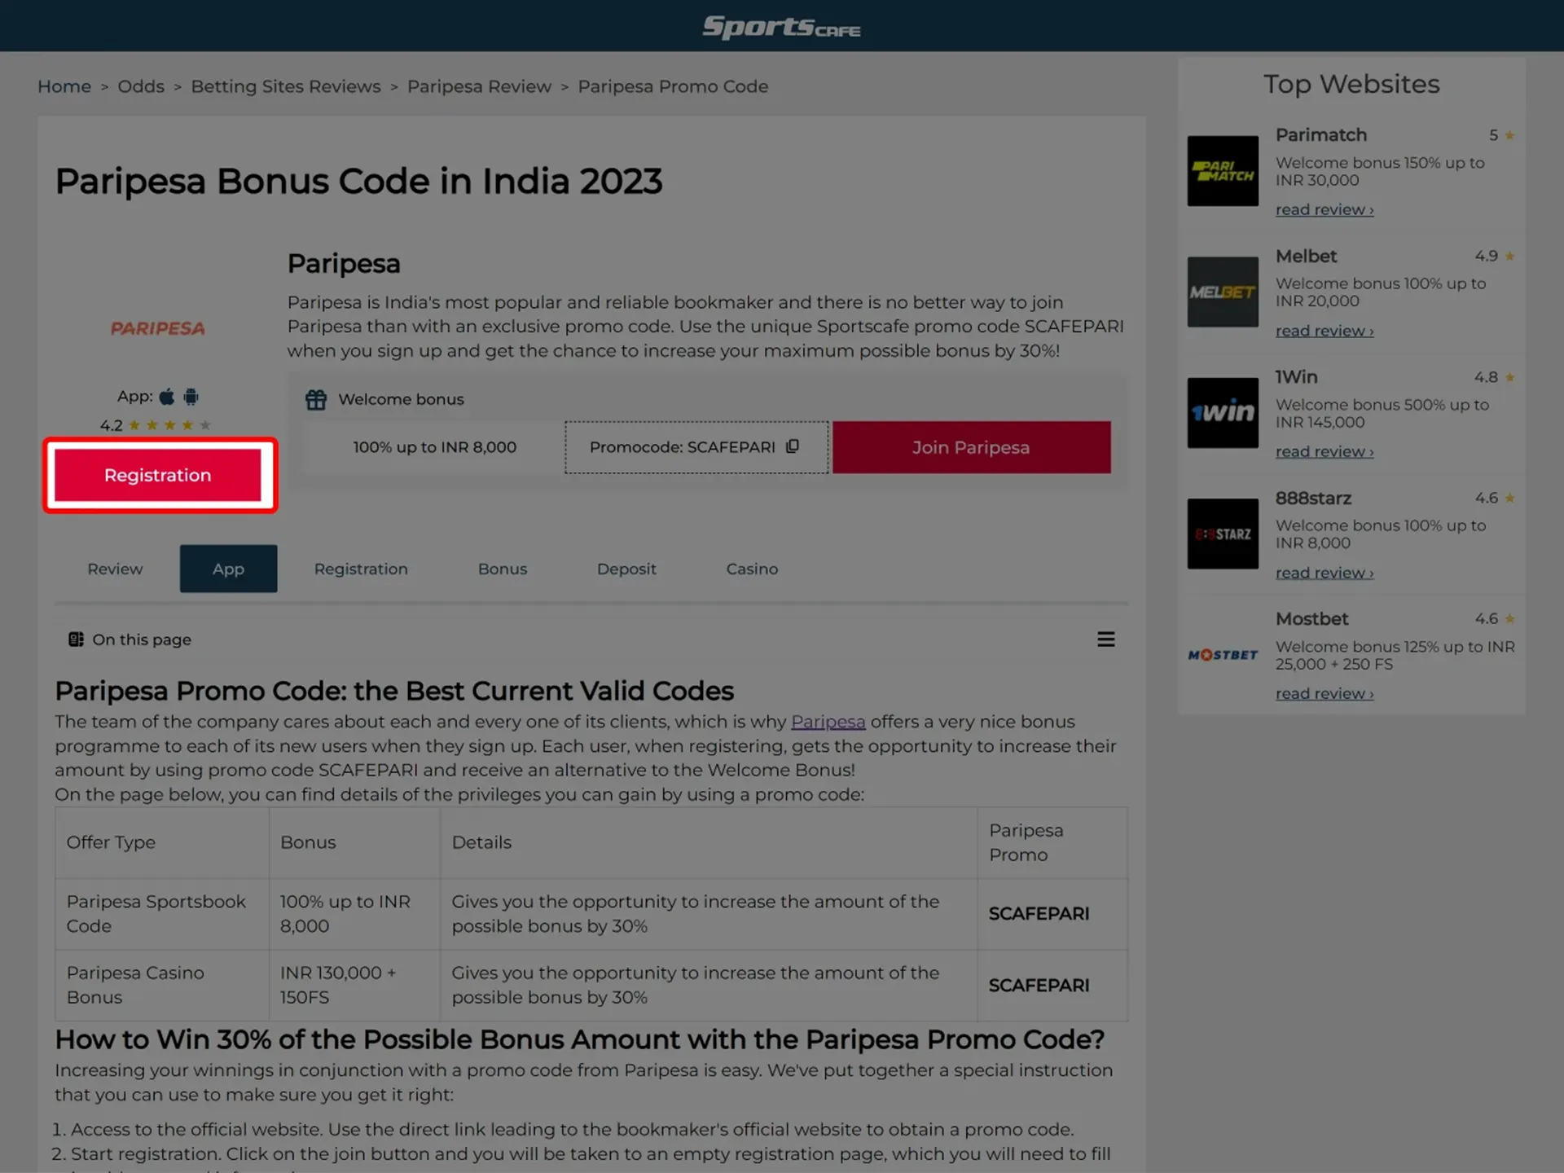Read review of Parimatch
This screenshot has width=1564, height=1173.
[x=1325, y=209]
